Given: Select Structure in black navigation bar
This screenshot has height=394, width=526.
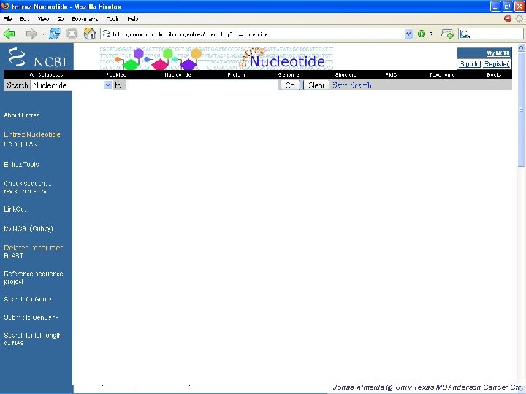Looking at the screenshot, I should (346, 74).
